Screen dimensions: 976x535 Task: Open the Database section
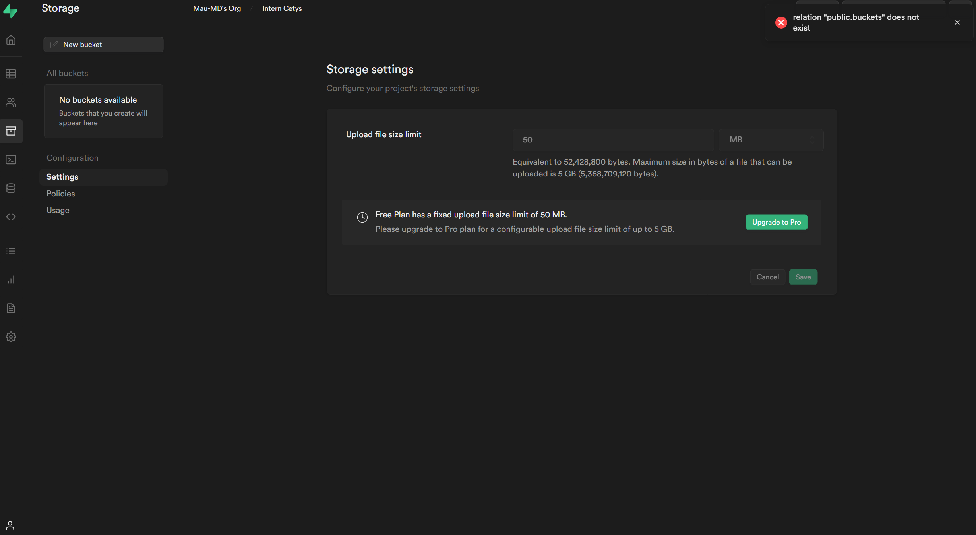point(11,188)
